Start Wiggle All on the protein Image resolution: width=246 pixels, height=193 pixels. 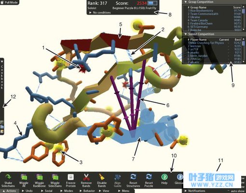pyautogui.click(x=24, y=181)
